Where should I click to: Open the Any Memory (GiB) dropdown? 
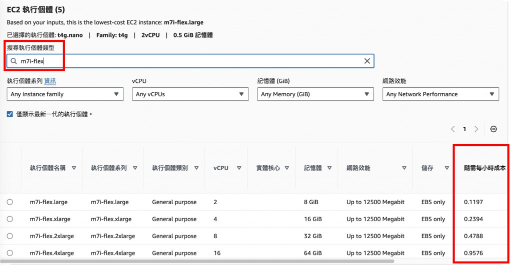tap(315, 94)
